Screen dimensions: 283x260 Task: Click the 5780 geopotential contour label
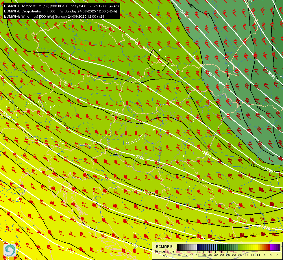69,250
